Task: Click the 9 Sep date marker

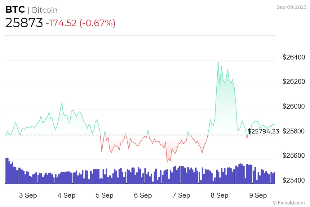Action: point(258,195)
